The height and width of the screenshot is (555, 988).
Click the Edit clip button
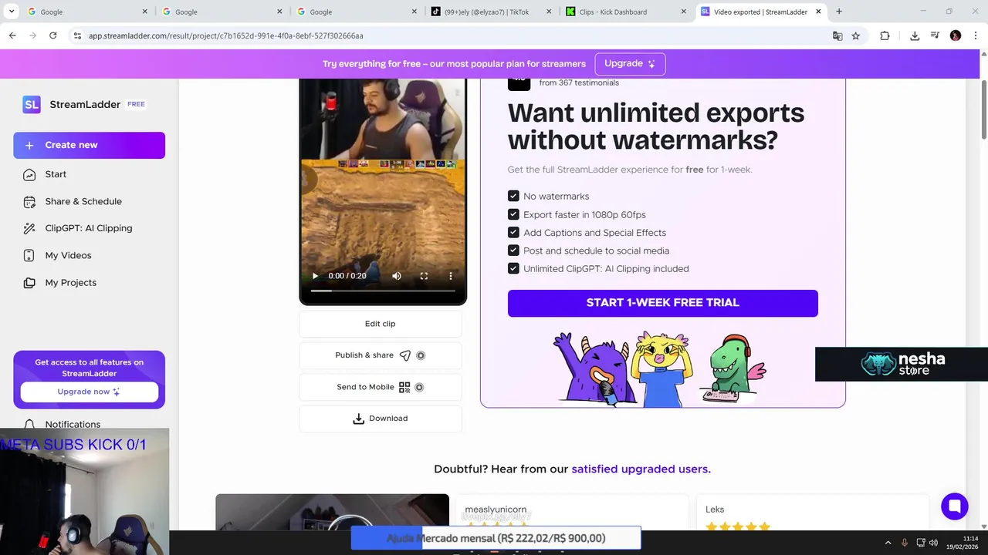coord(380,324)
